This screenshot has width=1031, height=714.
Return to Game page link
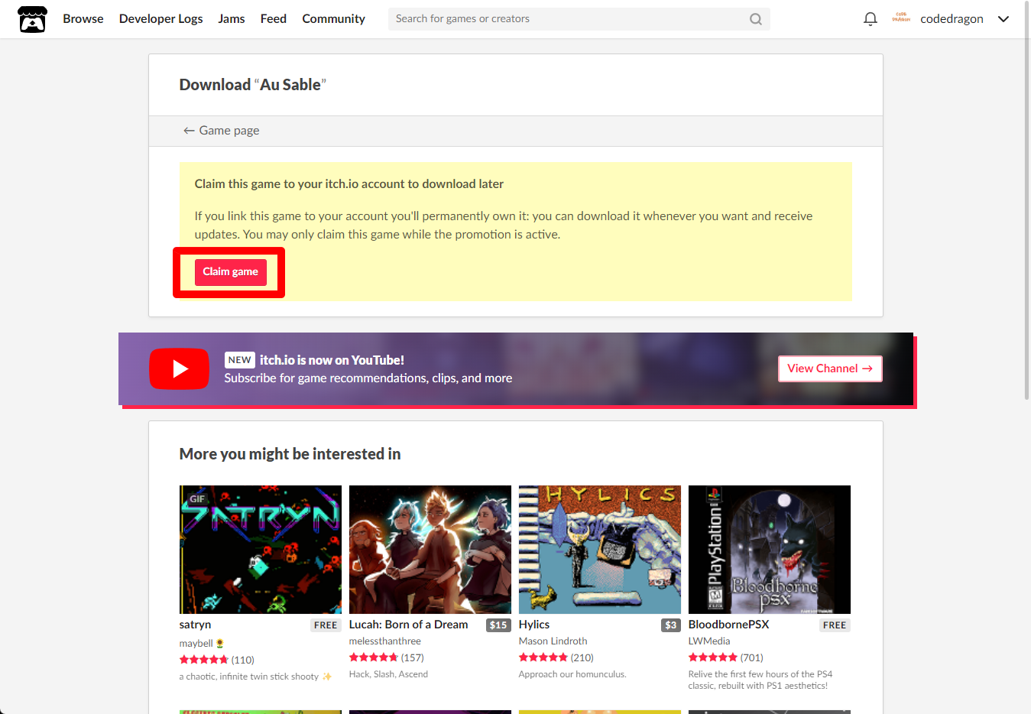(221, 131)
